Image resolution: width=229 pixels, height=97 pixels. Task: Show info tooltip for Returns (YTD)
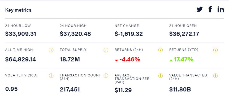(215, 50)
